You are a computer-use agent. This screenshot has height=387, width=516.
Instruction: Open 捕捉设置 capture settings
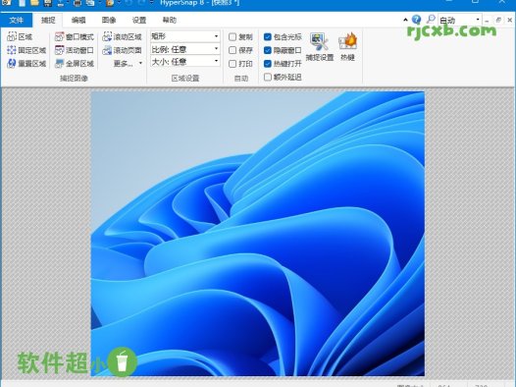point(320,47)
